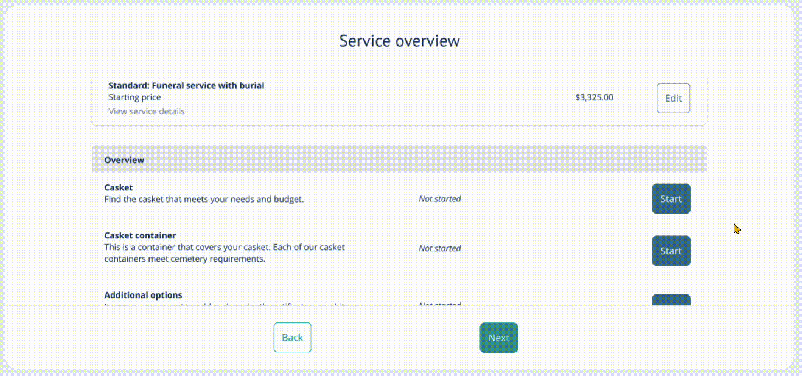Click the Starting price label
The width and height of the screenshot is (802, 376).
(134, 97)
